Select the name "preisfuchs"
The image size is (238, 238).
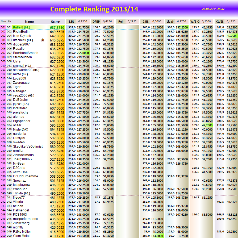[21, 112]
